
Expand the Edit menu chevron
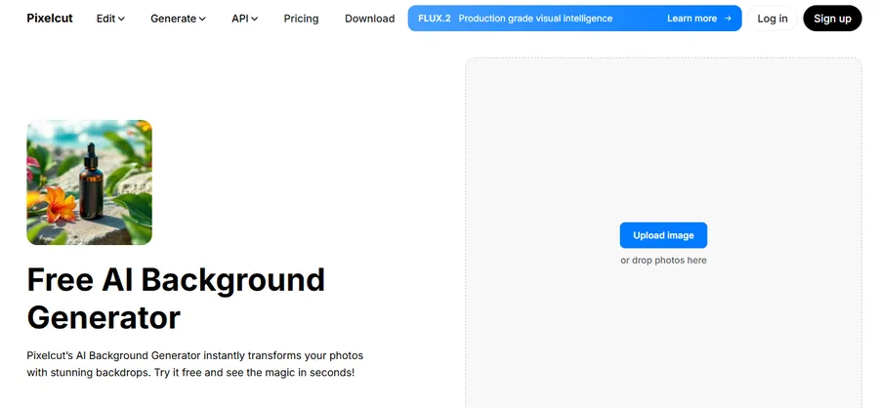122,20
